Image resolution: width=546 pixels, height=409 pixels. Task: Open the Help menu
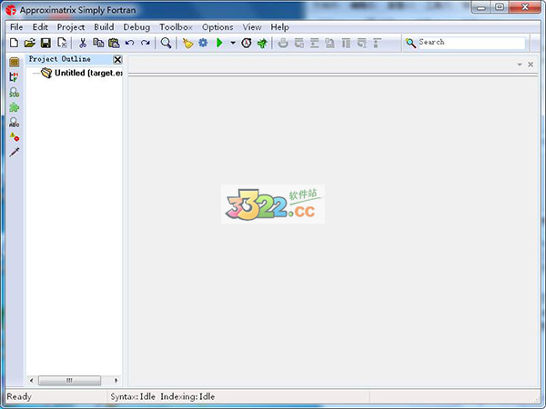click(x=280, y=27)
